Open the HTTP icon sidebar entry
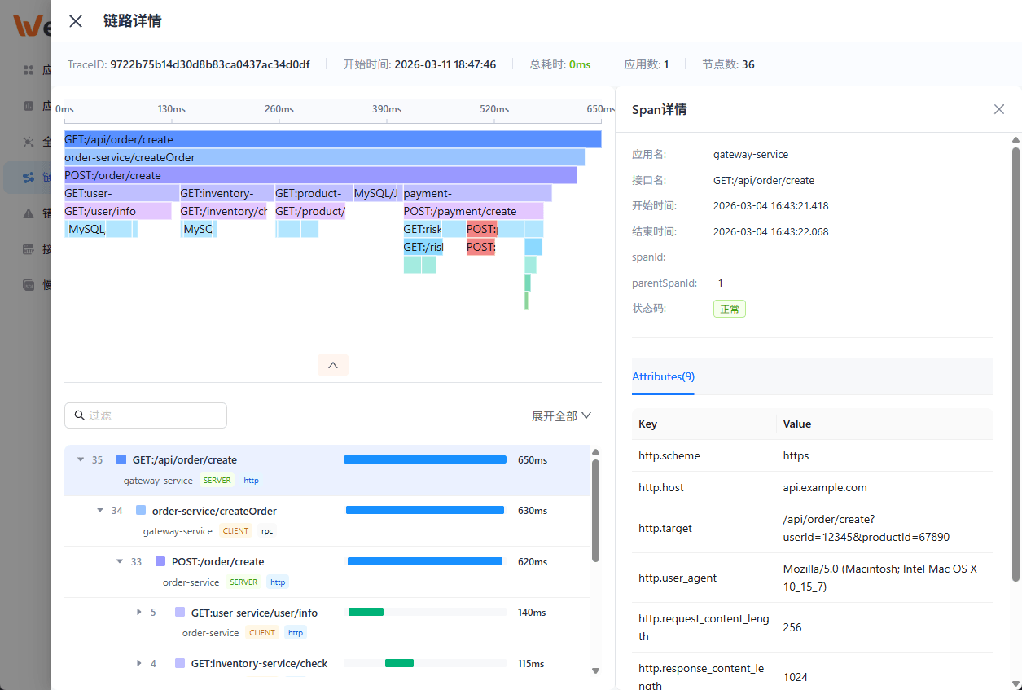The height and width of the screenshot is (690, 1022). click(29, 249)
